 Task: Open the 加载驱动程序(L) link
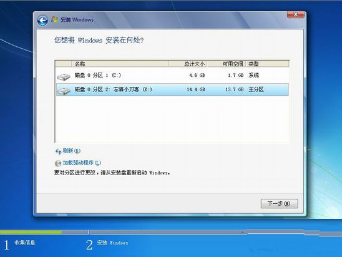[x=82, y=163]
